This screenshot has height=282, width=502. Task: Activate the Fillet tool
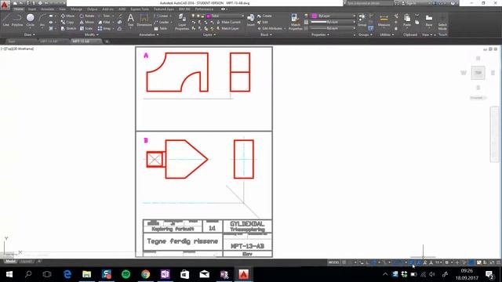tap(104, 22)
